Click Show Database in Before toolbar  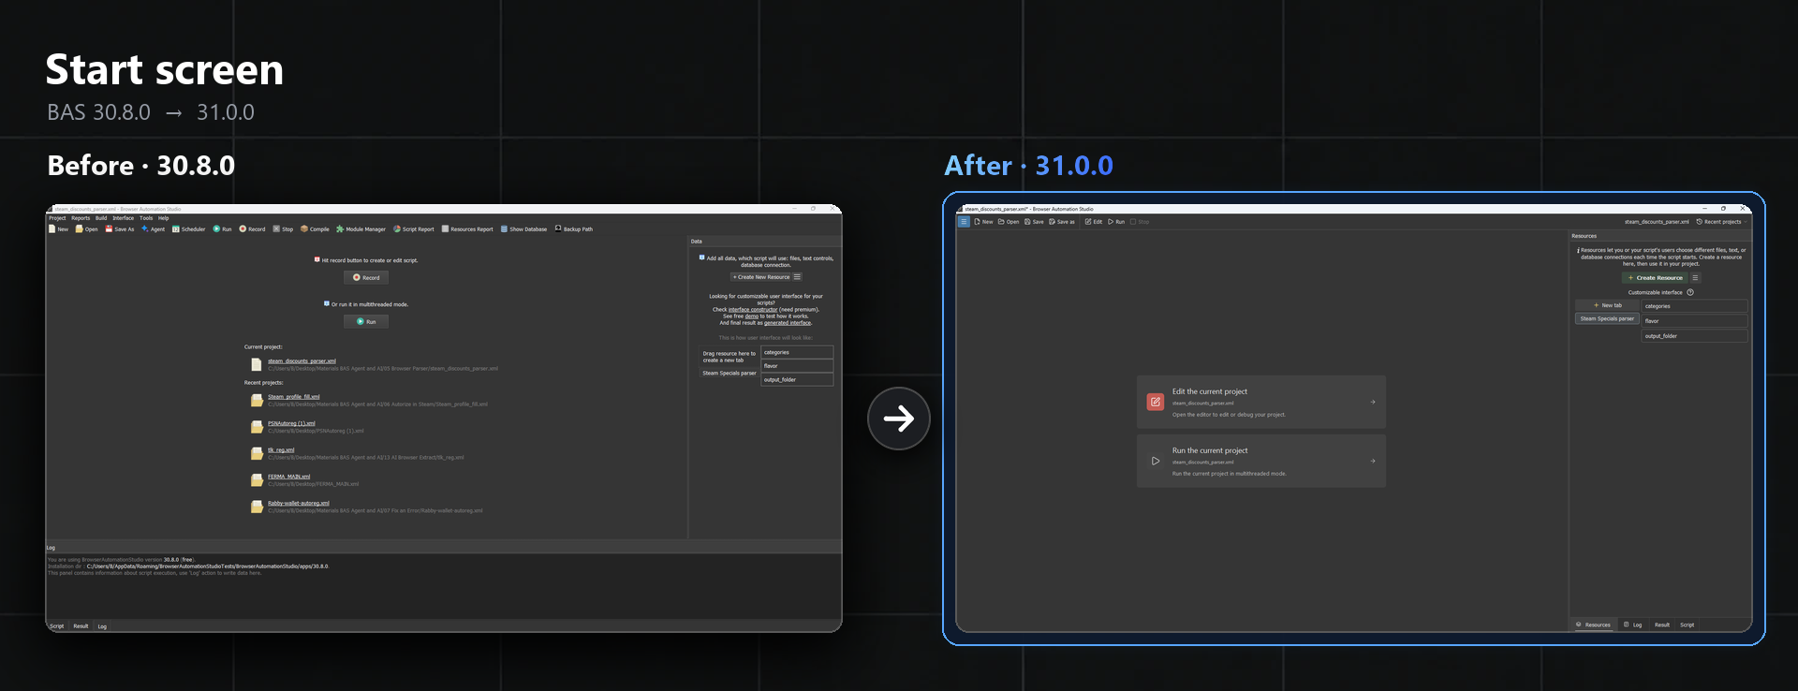point(523,228)
